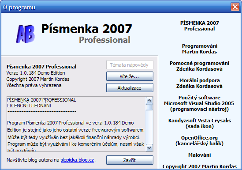The width and height of the screenshot is (242, 170).
Task: Click '(programovací nástroj)' credit text
Action: tap(200, 109)
